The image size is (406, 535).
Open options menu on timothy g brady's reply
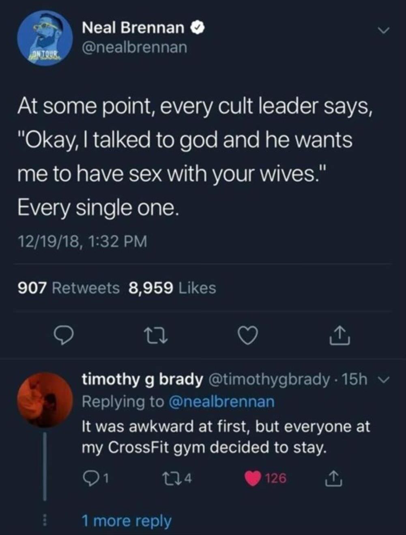(386, 380)
